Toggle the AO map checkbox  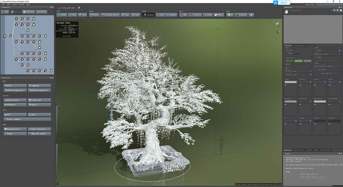[286, 124]
